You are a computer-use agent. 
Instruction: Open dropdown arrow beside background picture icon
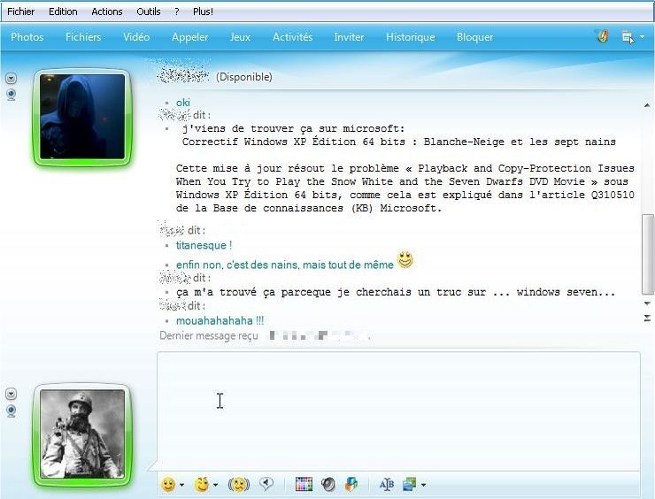(423, 485)
